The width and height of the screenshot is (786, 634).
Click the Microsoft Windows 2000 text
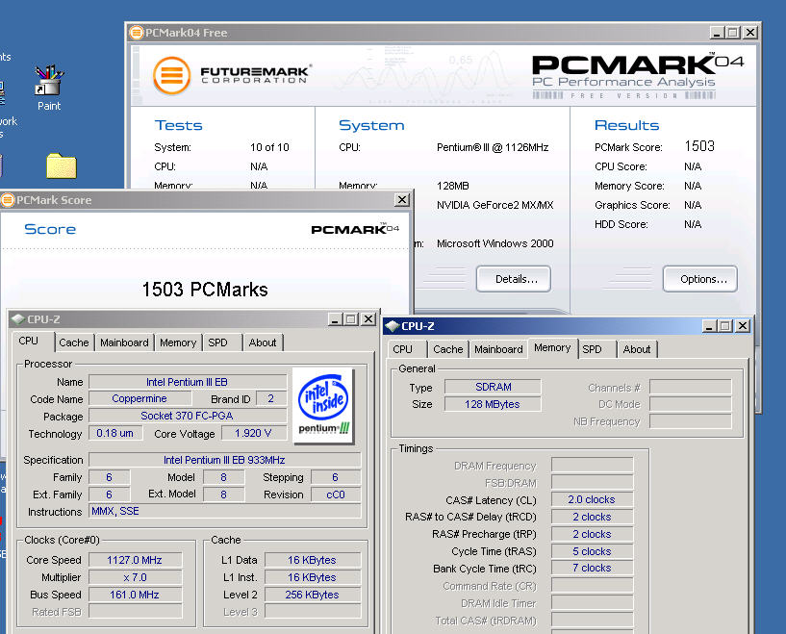click(x=495, y=243)
